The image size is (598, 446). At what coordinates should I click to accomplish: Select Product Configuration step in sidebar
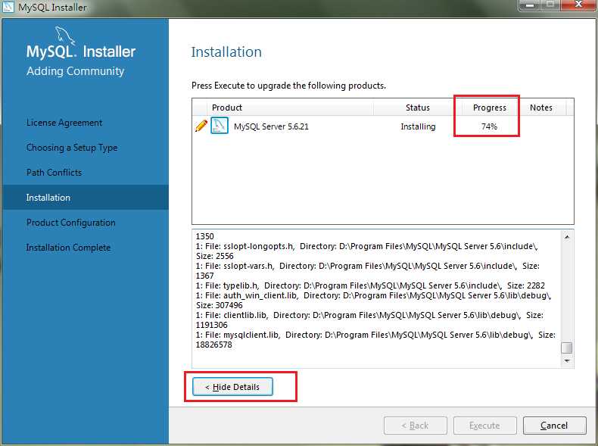(70, 223)
